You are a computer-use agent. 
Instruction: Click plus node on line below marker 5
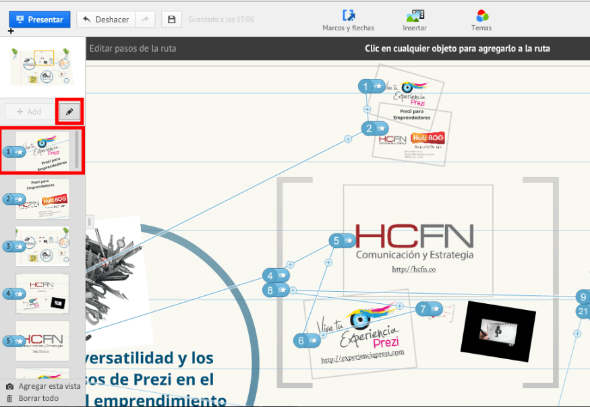click(328, 263)
